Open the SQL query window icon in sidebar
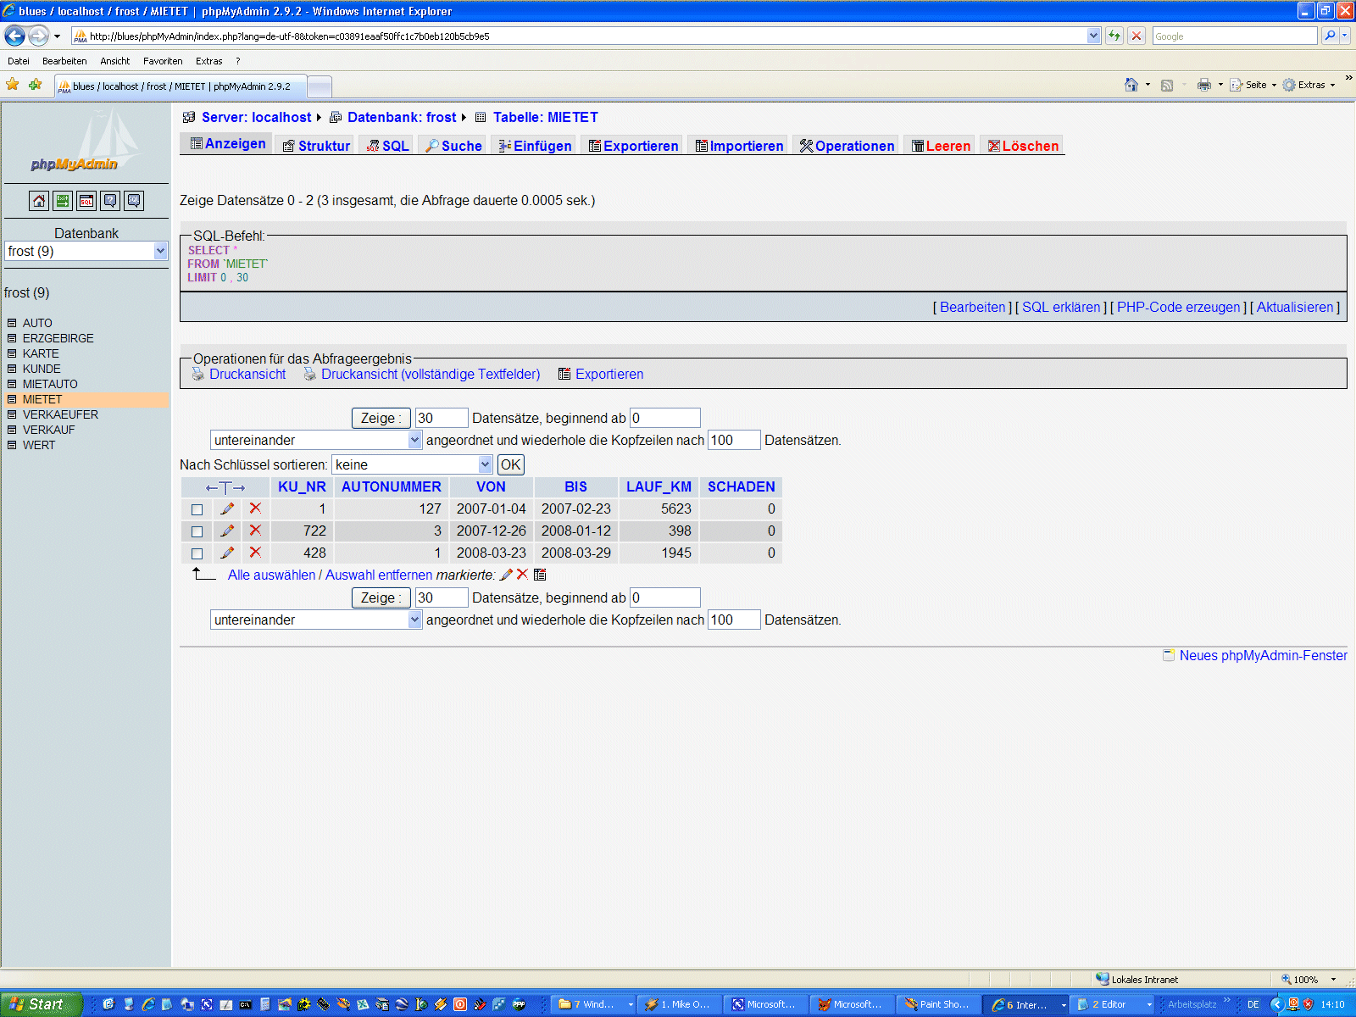This screenshot has width=1356, height=1017. coord(86,201)
